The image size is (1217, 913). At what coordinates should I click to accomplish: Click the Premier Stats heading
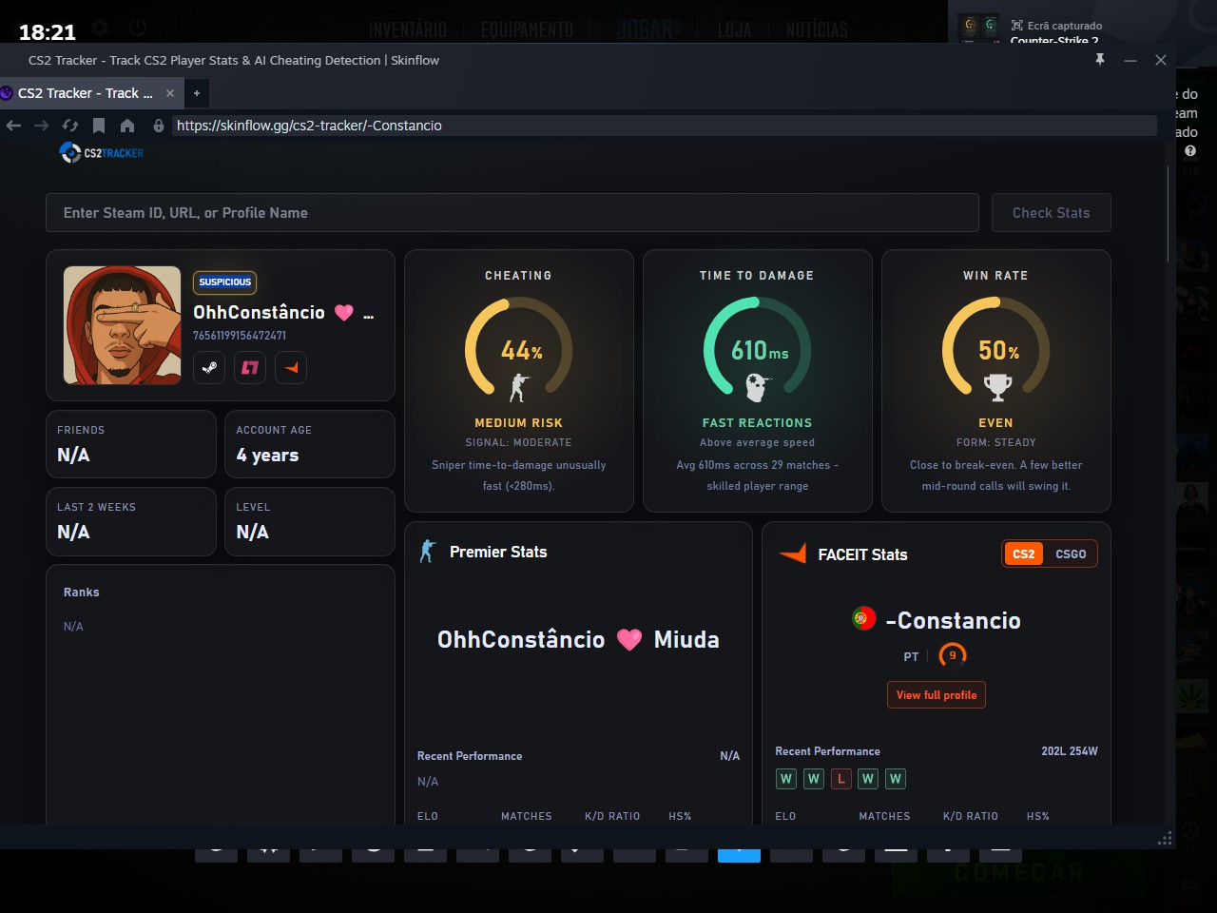(x=498, y=553)
